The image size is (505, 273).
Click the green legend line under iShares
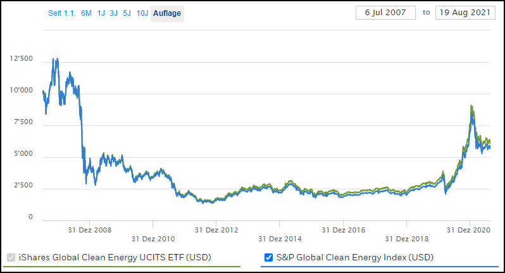click(x=123, y=267)
